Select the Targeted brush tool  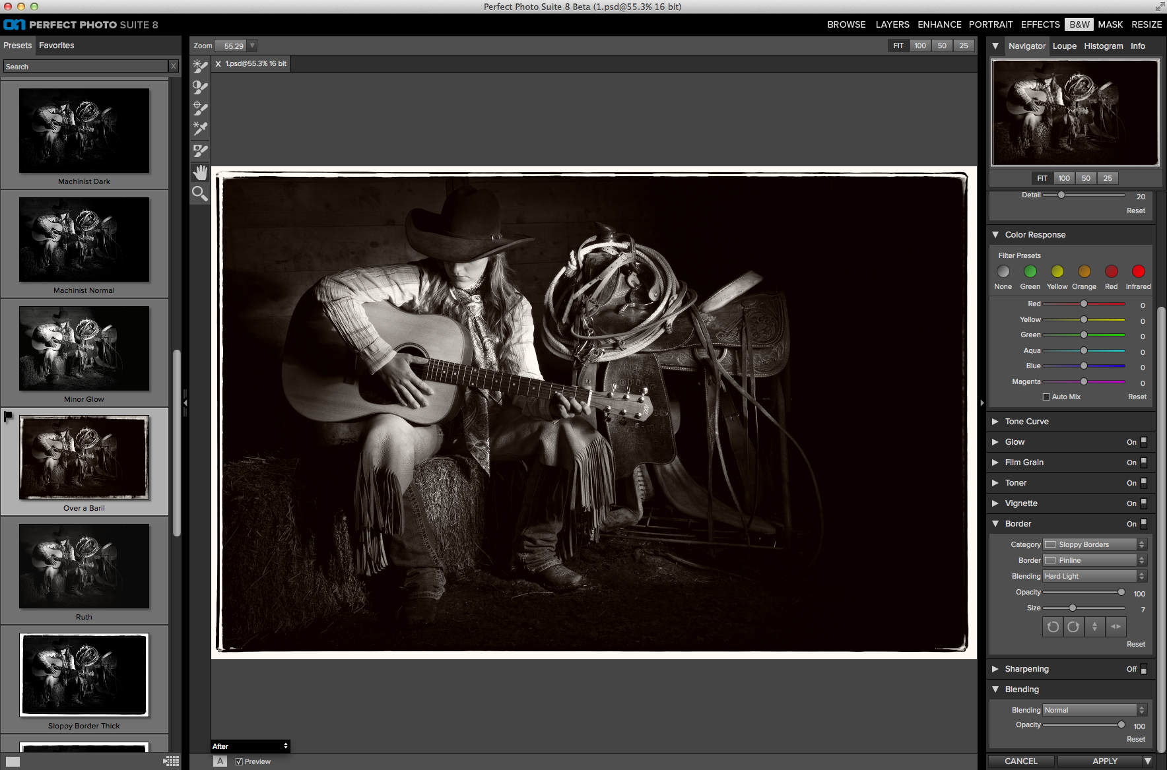click(200, 108)
